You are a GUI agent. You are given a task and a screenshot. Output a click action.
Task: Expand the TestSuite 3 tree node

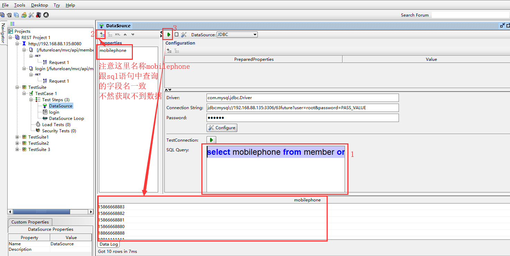click(17, 150)
